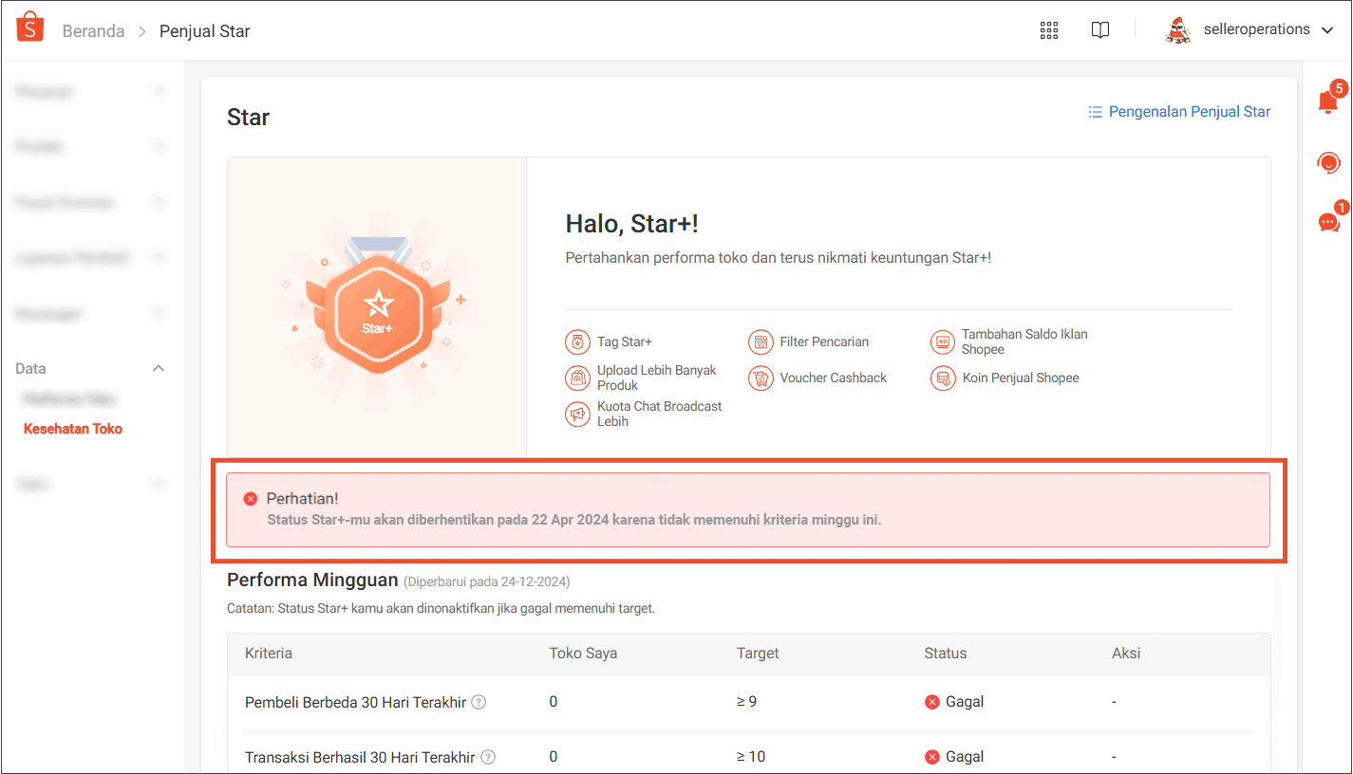Click the Perhatian warning banner
The width and height of the screenshot is (1353, 774).
(x=747, y=509)
